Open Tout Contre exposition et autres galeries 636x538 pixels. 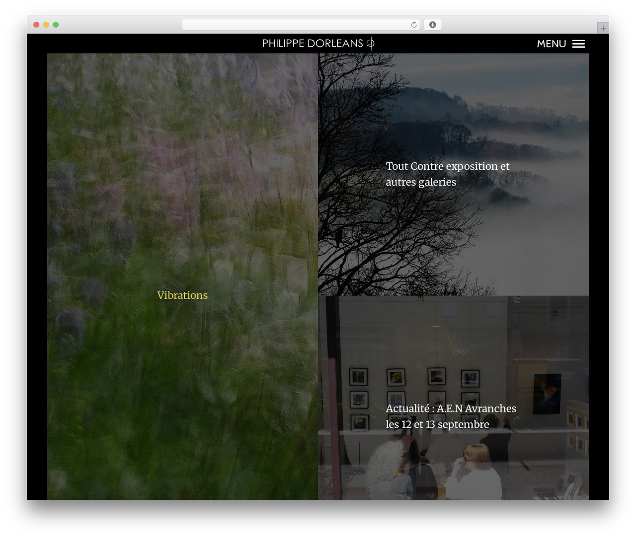(448, 174)
